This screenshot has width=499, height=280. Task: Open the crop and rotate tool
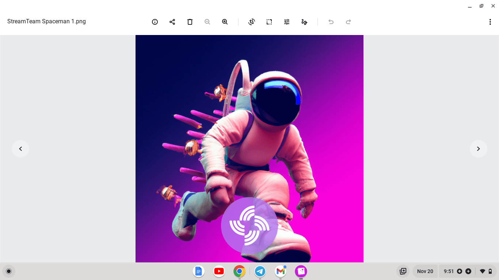click(252, 22)
